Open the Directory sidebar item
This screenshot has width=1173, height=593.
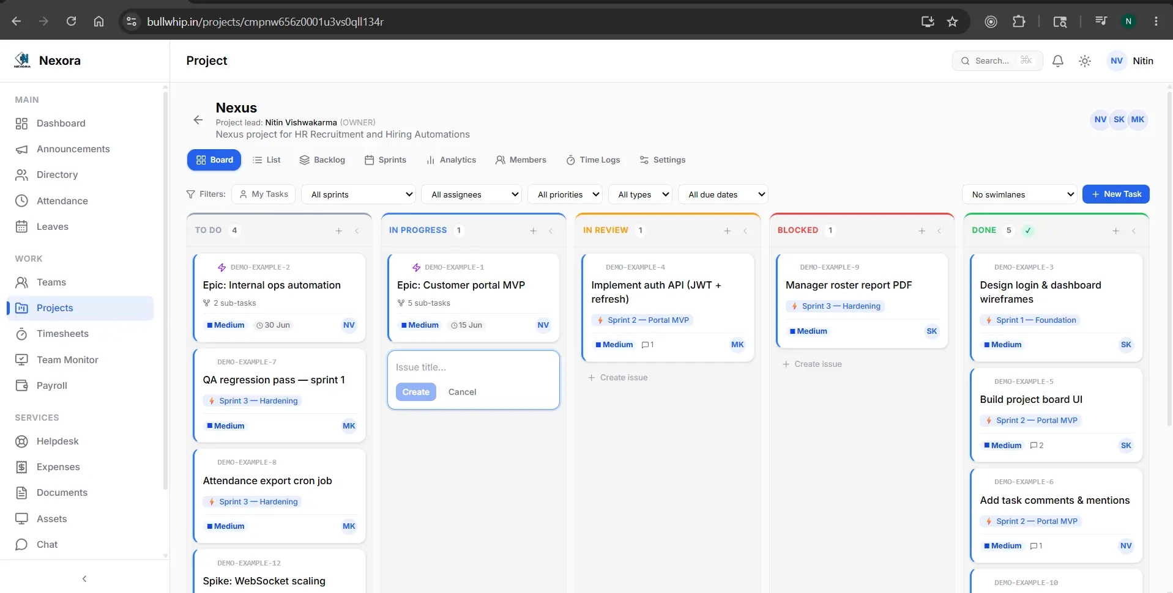tap(80, 175)
